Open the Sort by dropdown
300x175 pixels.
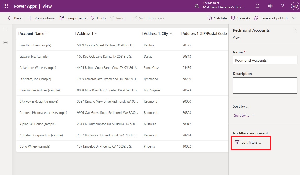(244, 115)
